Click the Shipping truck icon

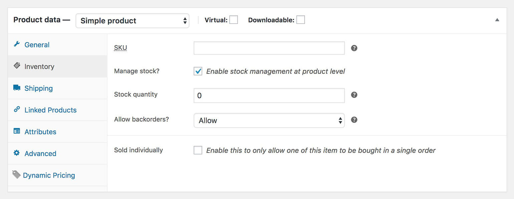(17, 88)
